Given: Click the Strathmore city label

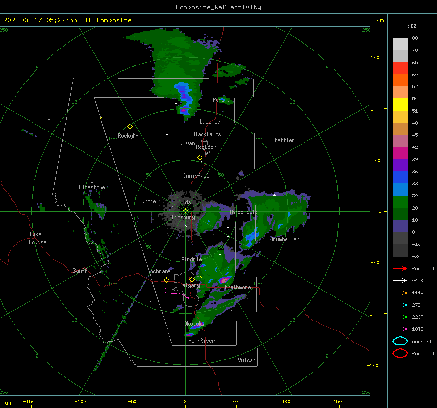Looking at the screenshot, I should pyautogui.click(x=236, y=287).
